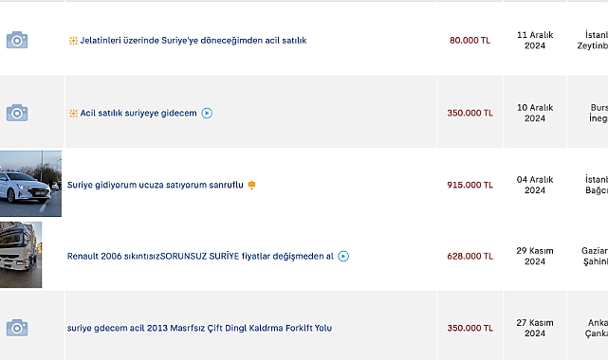Screen dimensions: 608x360
Task: Click sun badge icon before 'Jelatinleri üzerinde' title
Action: point(73,41)
